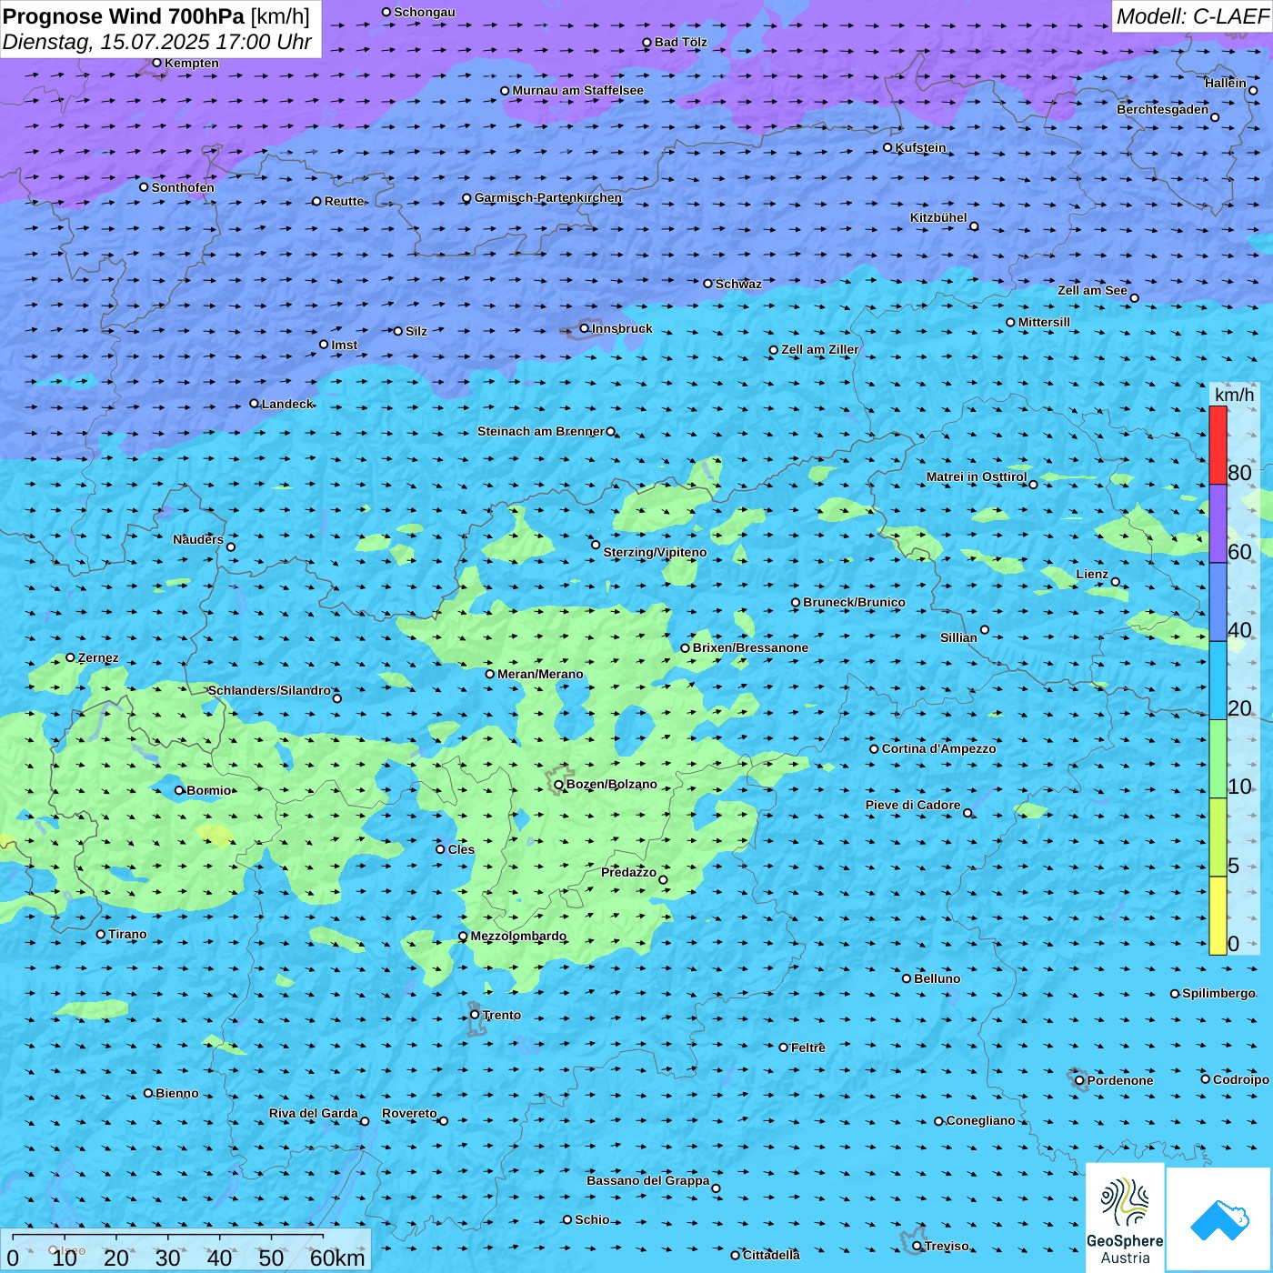The image size is (1273, 1273).
Task: Click the 'Bassano del Grappa' label
Action: coord(648,1180)
